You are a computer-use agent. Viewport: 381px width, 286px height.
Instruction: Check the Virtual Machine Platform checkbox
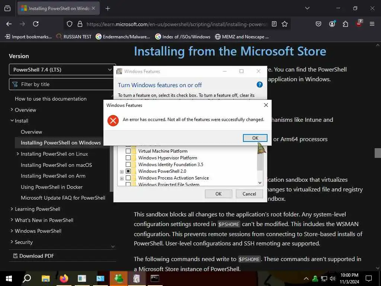128,151
